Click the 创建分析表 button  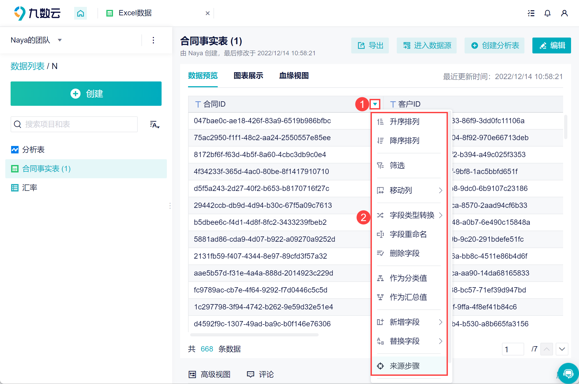tap(494, 45)
